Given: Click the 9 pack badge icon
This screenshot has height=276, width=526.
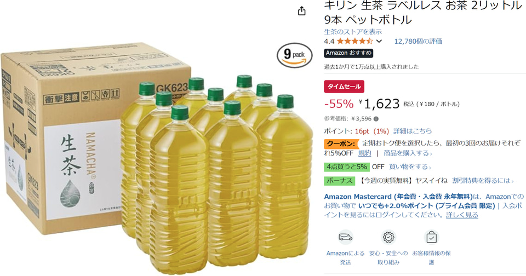Looking at the screenshot, I should tap(295, 55).
